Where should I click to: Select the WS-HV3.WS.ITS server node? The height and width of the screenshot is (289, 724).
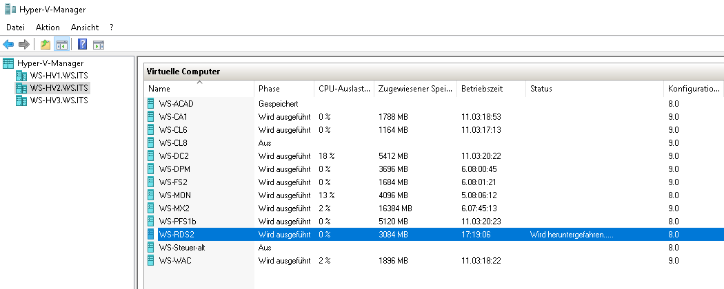coord(59,100)
